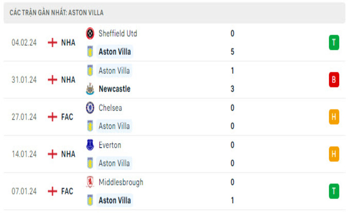The width and height of the screenshot is (348, 217).
Task: Click the green T badge for Middlesbrough match
Action: (x=334, y=191)
